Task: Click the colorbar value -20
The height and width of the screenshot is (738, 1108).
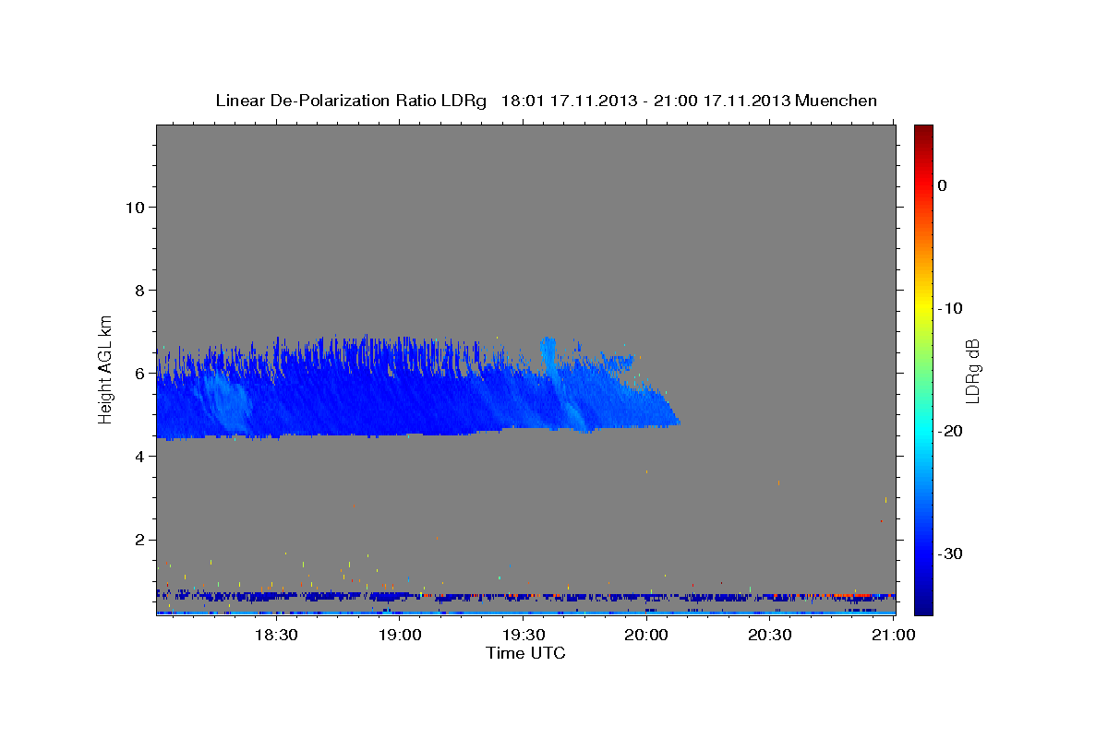Action: 948,431
